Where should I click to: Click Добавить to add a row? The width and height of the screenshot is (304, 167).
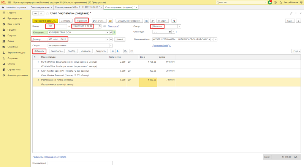point(39,51)
